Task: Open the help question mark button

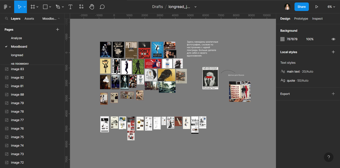Action: point(328,157)
